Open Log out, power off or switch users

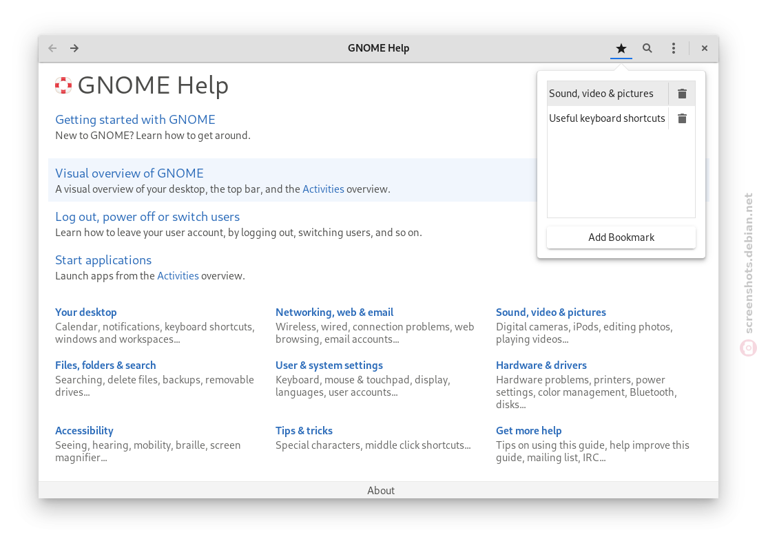(147, 217)
